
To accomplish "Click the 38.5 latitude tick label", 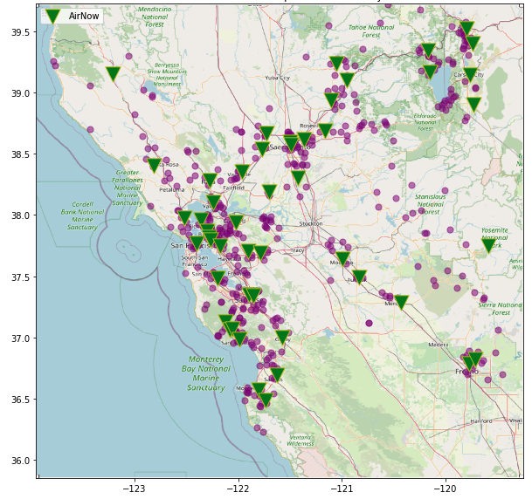I will [x=21, y=154].
